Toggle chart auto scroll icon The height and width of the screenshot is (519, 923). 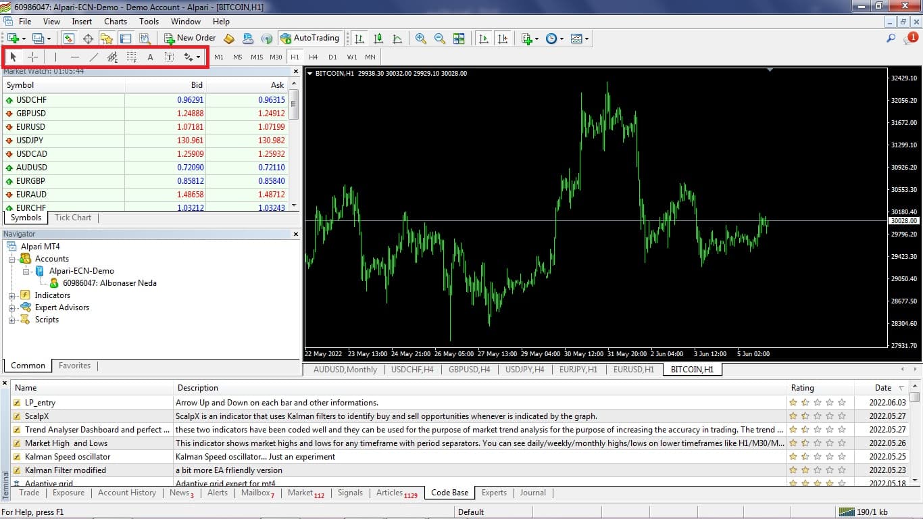coord(484,39)
